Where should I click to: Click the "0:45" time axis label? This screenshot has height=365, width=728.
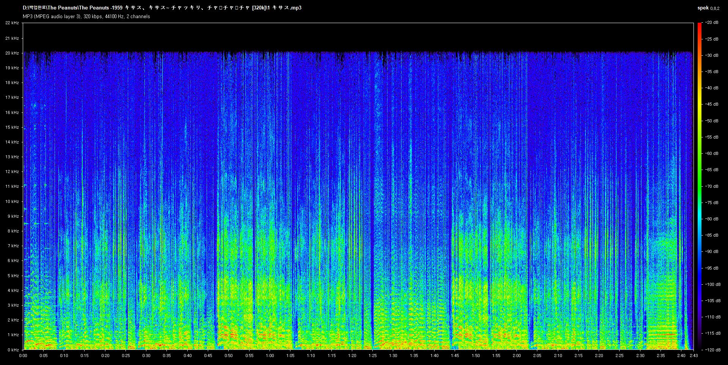pyautogui.click(x=208, y=356)
